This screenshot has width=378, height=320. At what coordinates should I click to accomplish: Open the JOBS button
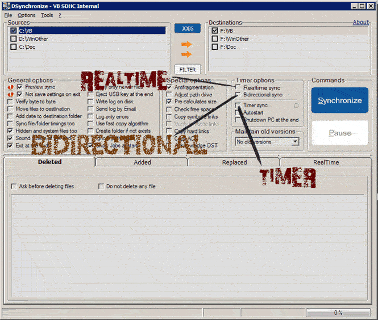[x=188, y=28]
